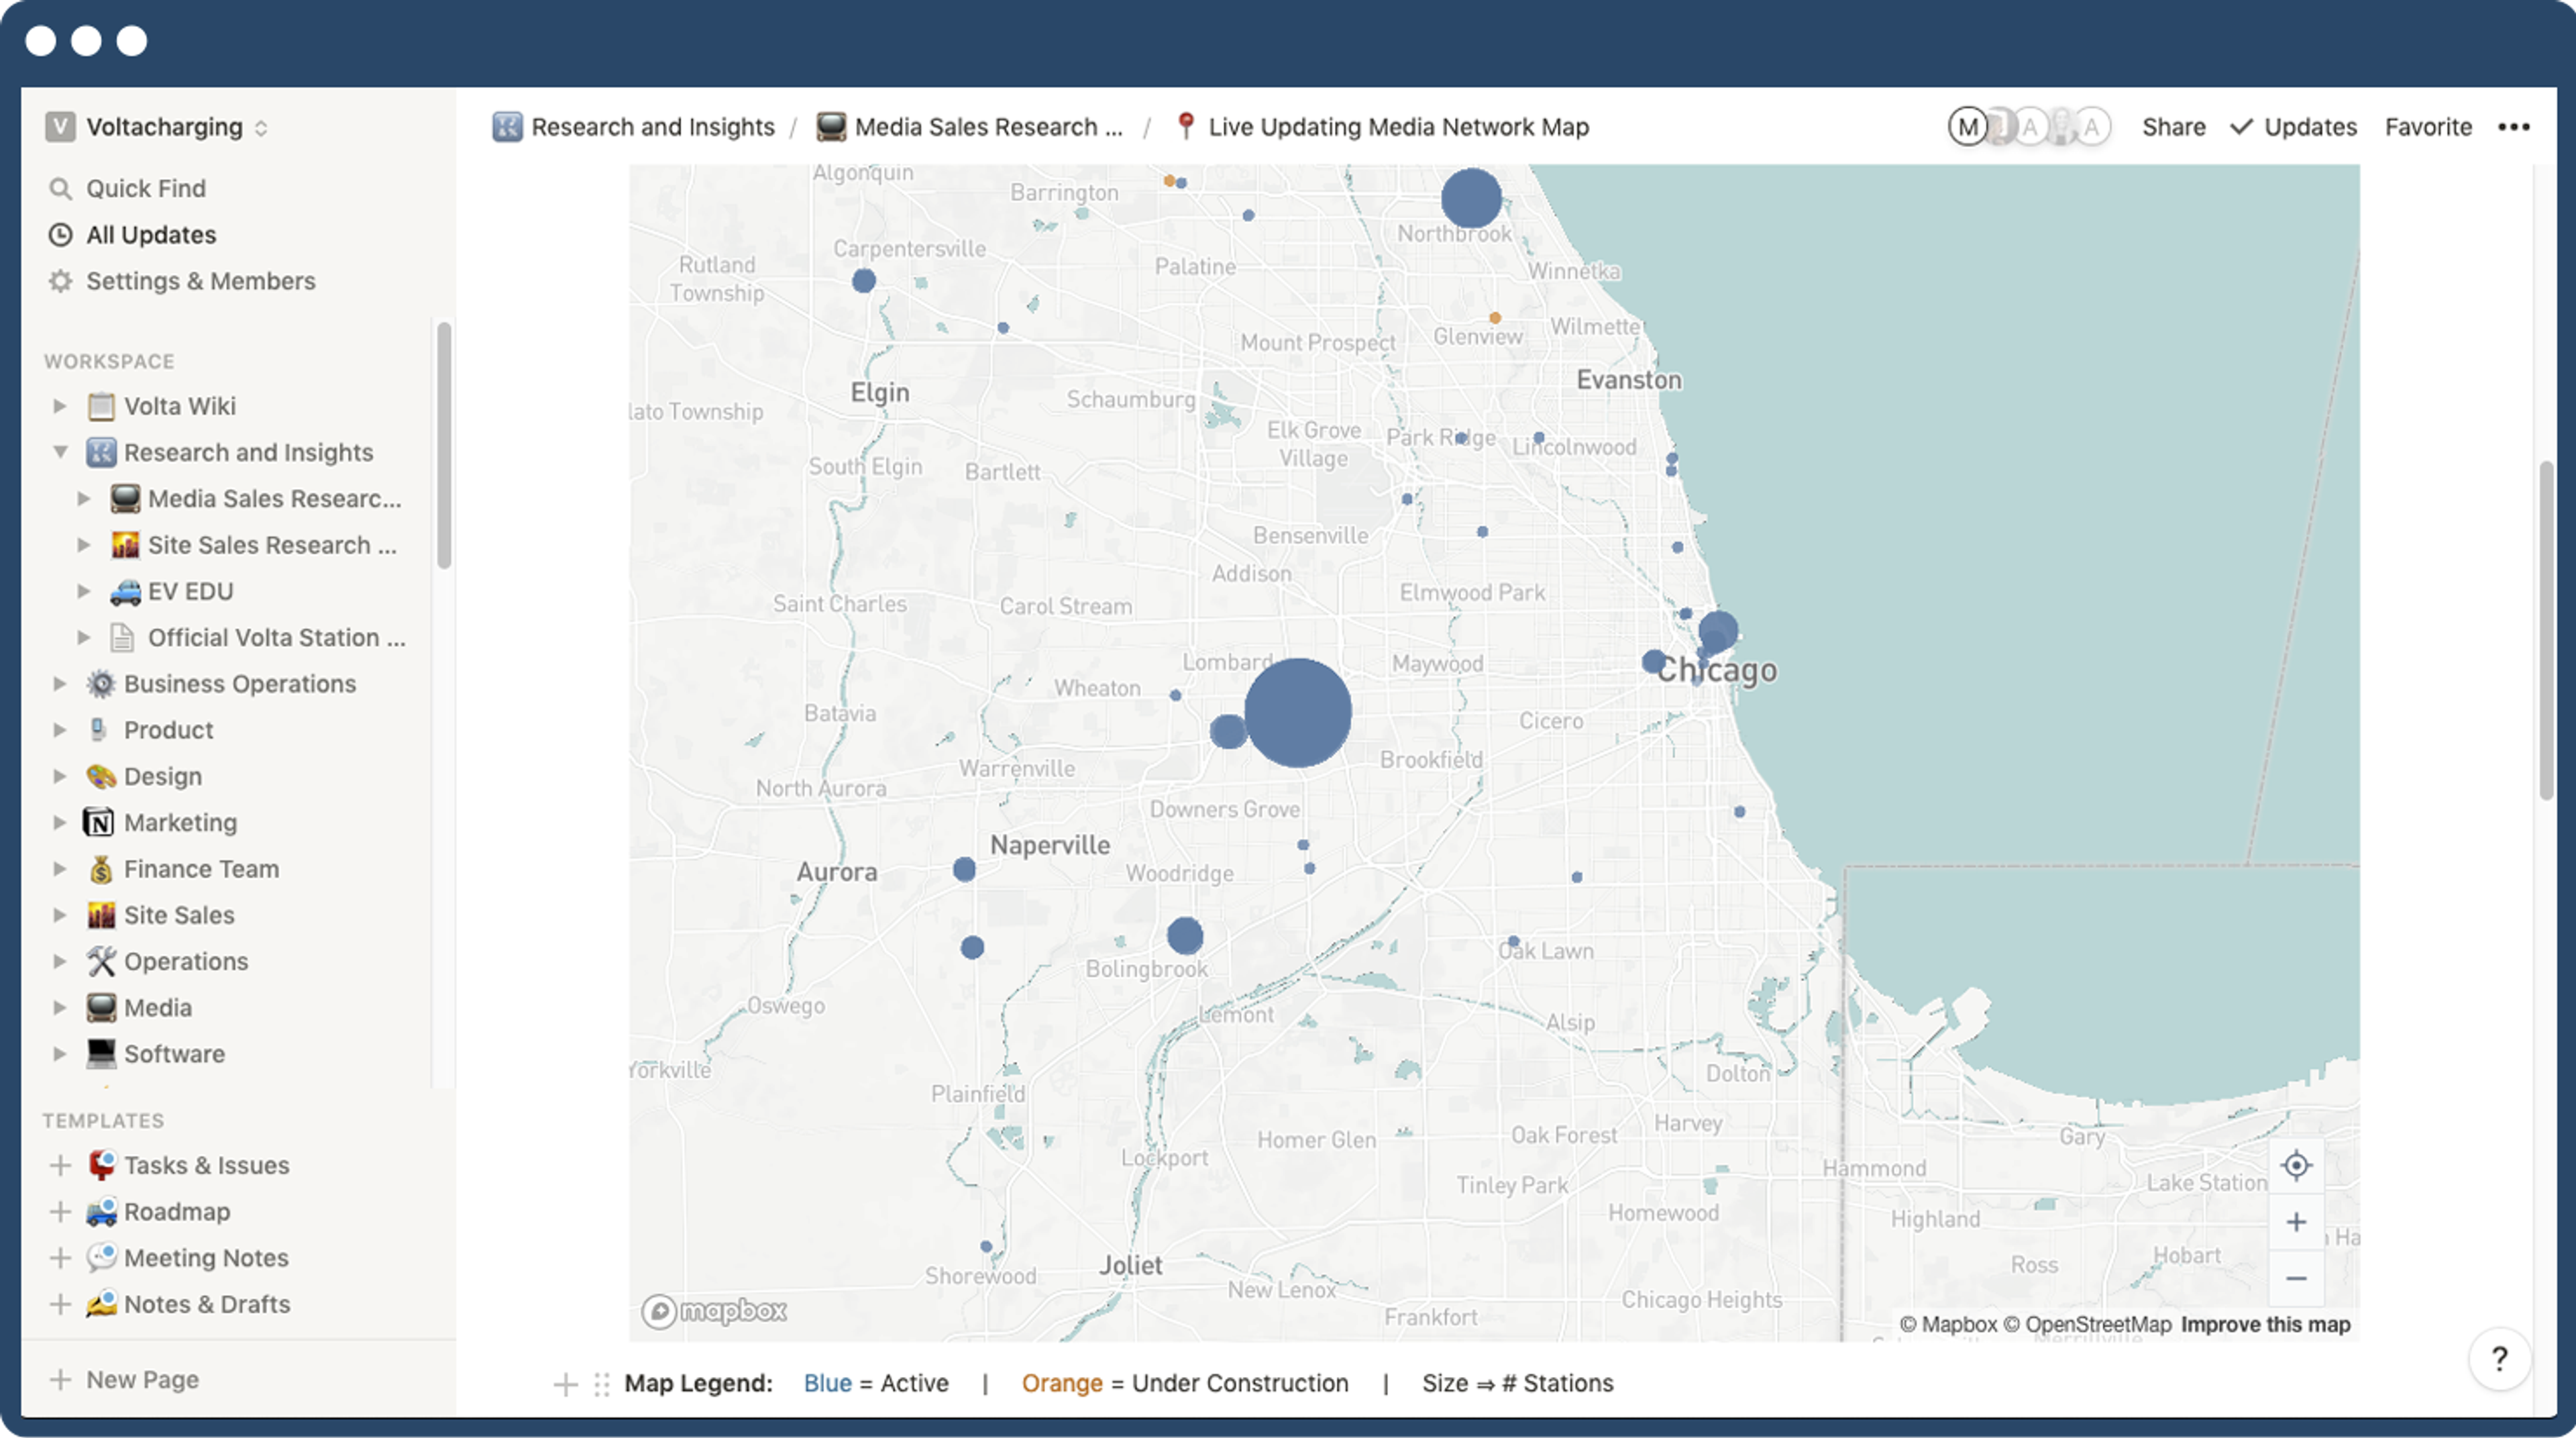Click Share in the top bar
Image resolution: width=2576 pixels, height=1438 pixels.
2173,127
